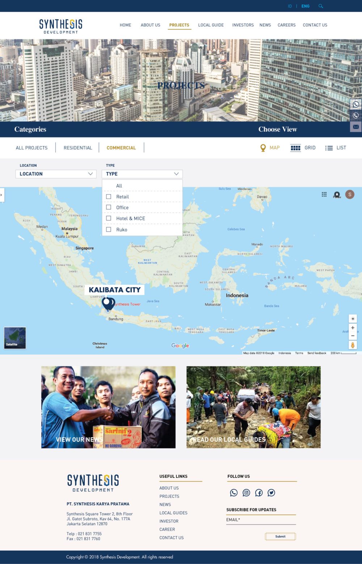
Task: Expand the map side panel arrow
Action: (1, 195)
